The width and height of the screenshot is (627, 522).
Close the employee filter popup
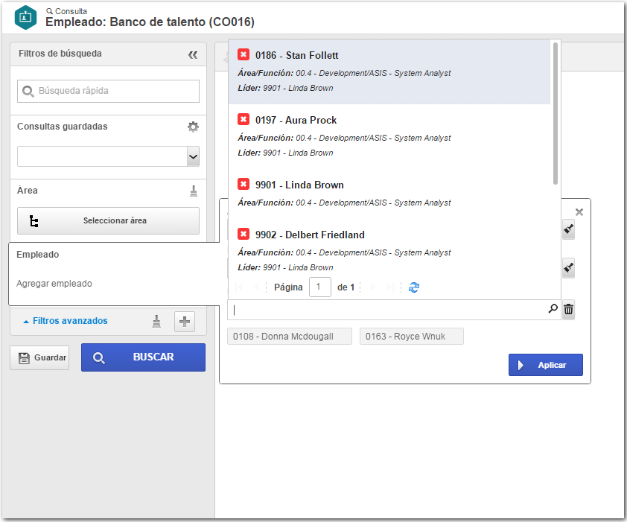pyautogui.click(x=579, y=212)
